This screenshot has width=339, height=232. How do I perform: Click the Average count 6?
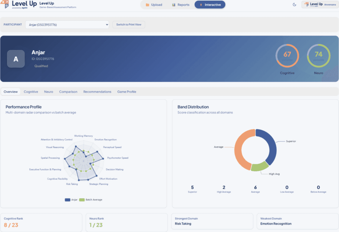point(255,187)
